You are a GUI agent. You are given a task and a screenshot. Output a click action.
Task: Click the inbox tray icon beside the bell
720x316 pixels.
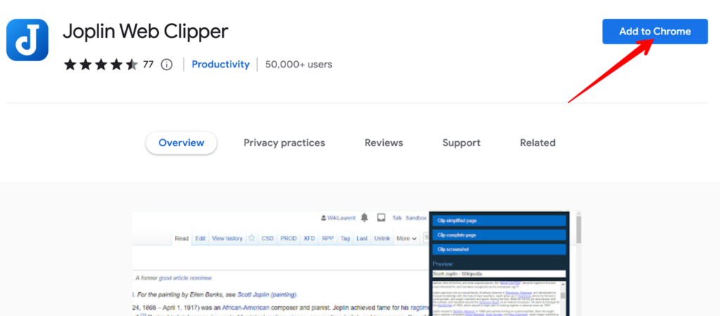[381, 218]
